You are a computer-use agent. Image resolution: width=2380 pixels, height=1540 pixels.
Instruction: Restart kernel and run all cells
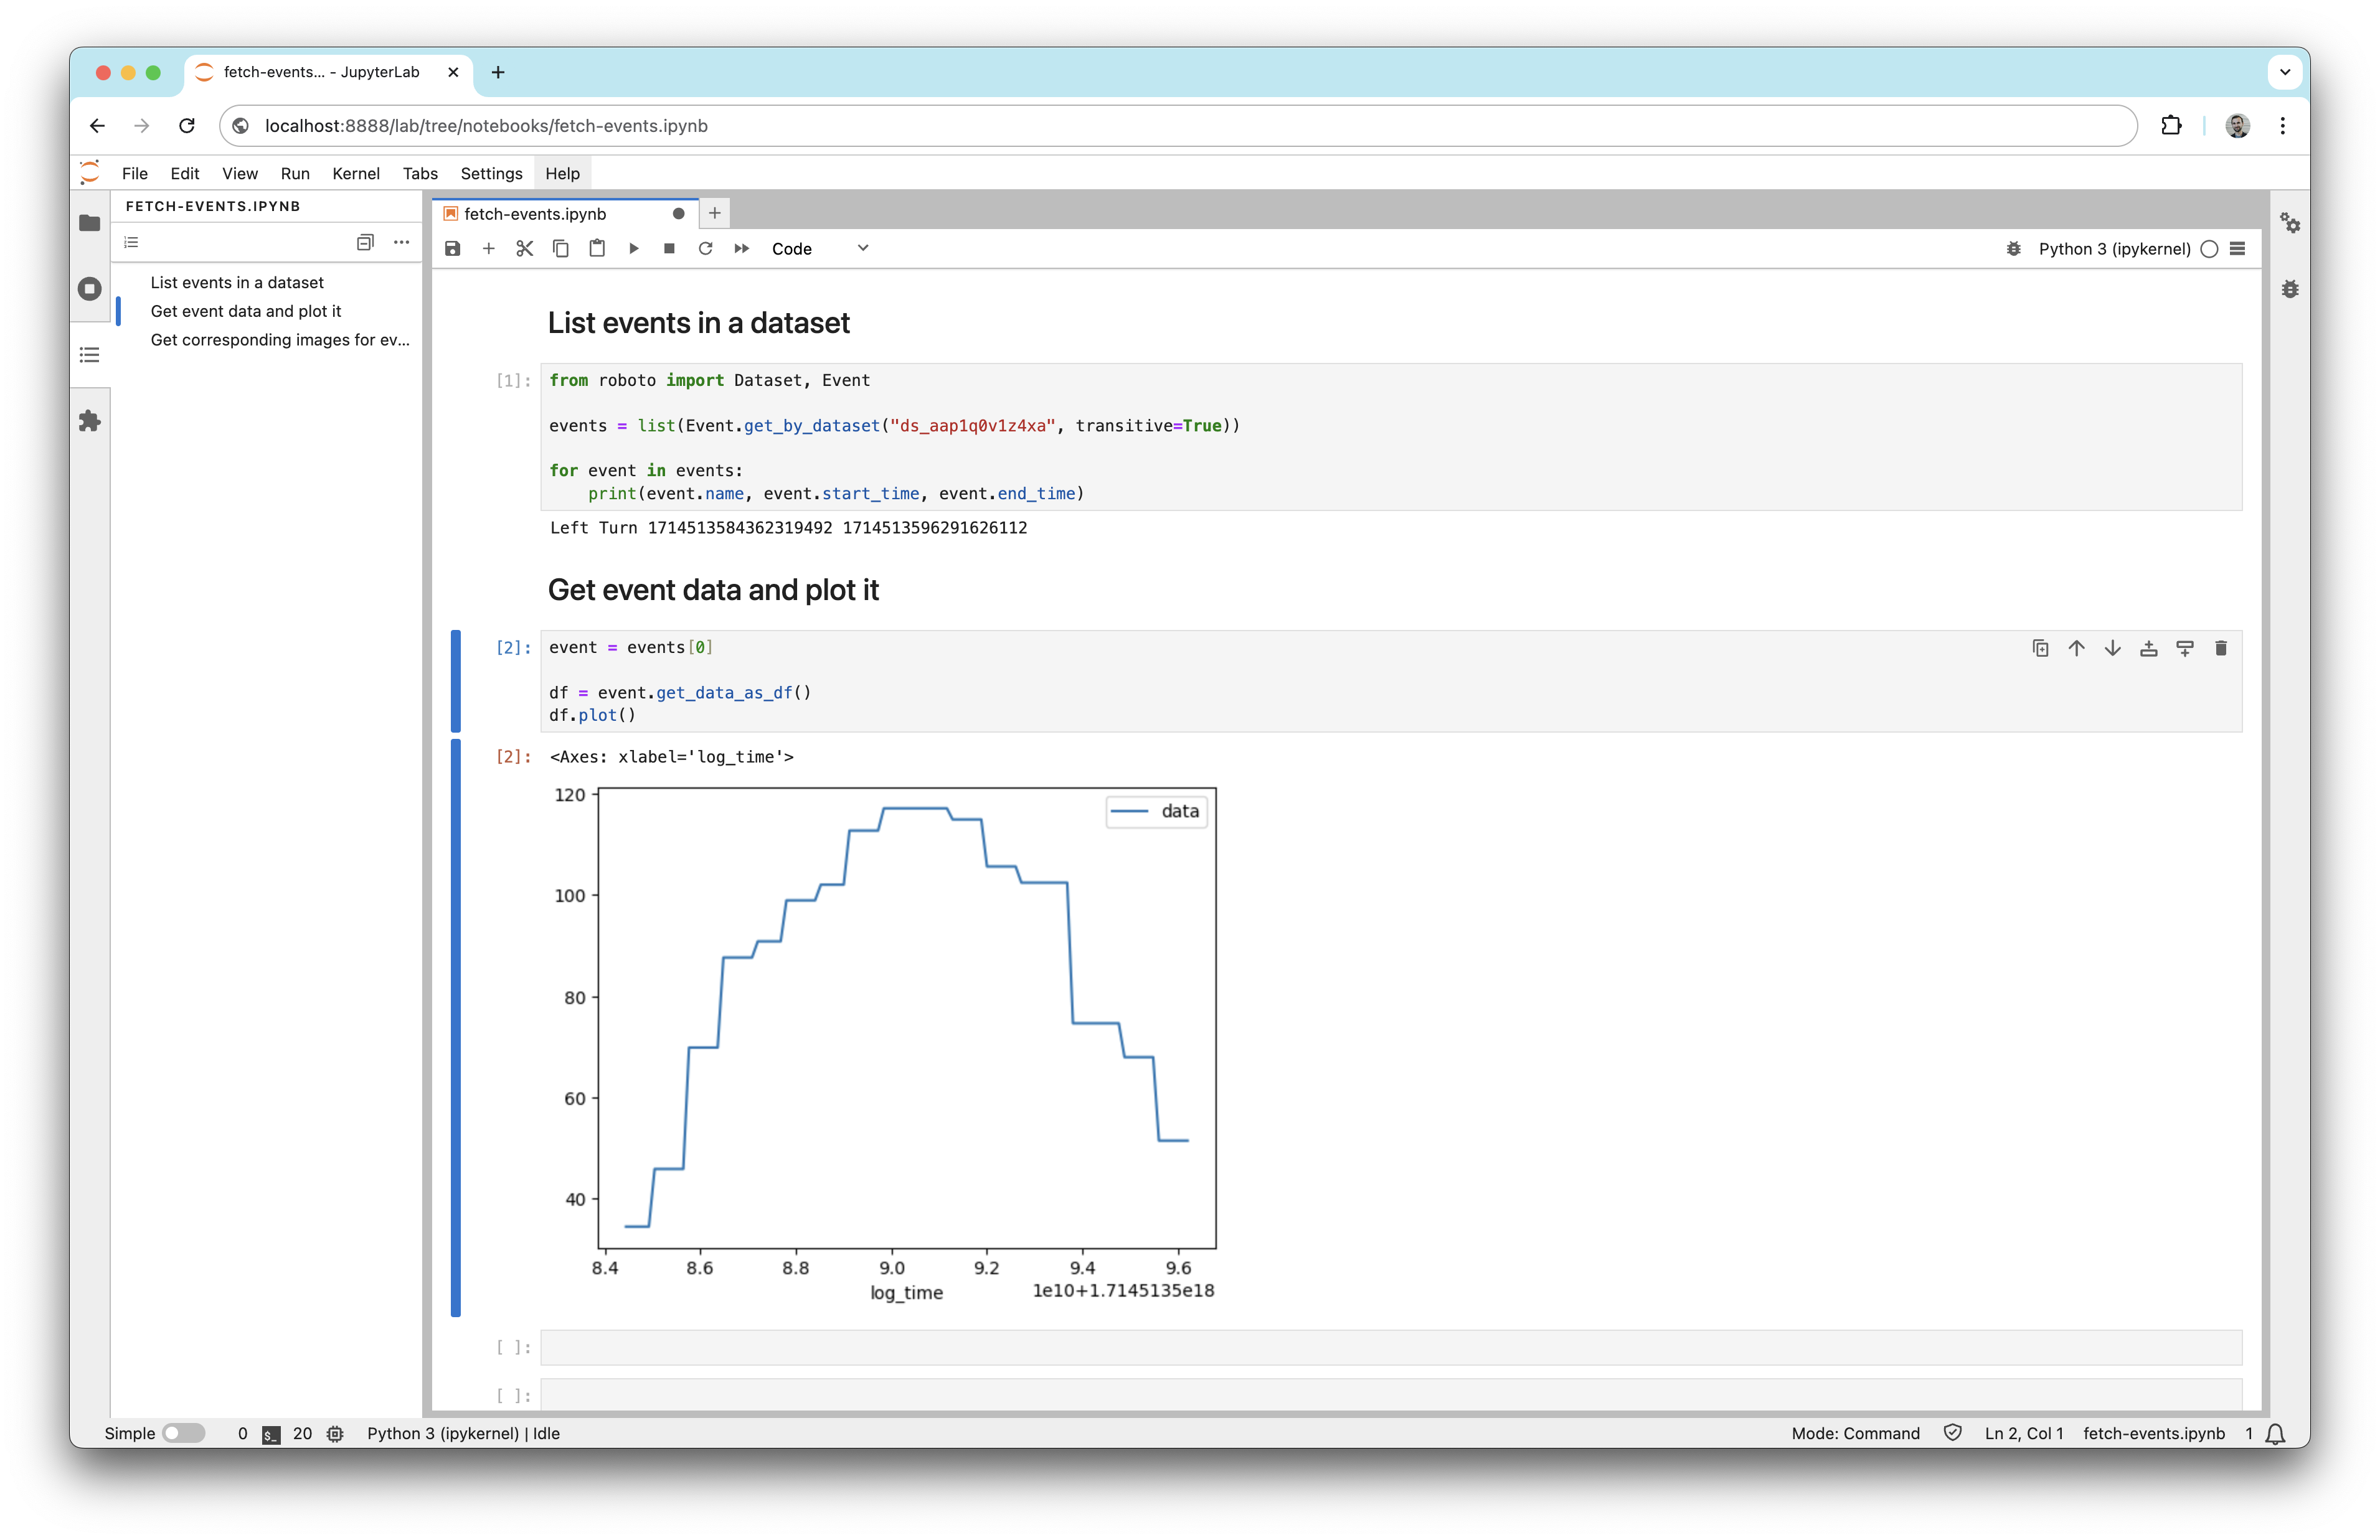741,249
